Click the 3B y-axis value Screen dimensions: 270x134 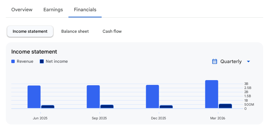click(x=246, y=84)
